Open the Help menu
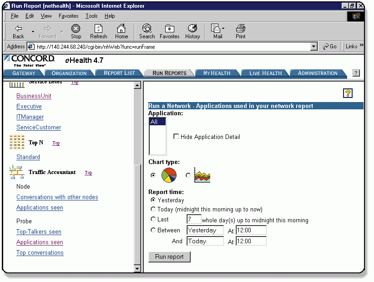 pos(110,16)
